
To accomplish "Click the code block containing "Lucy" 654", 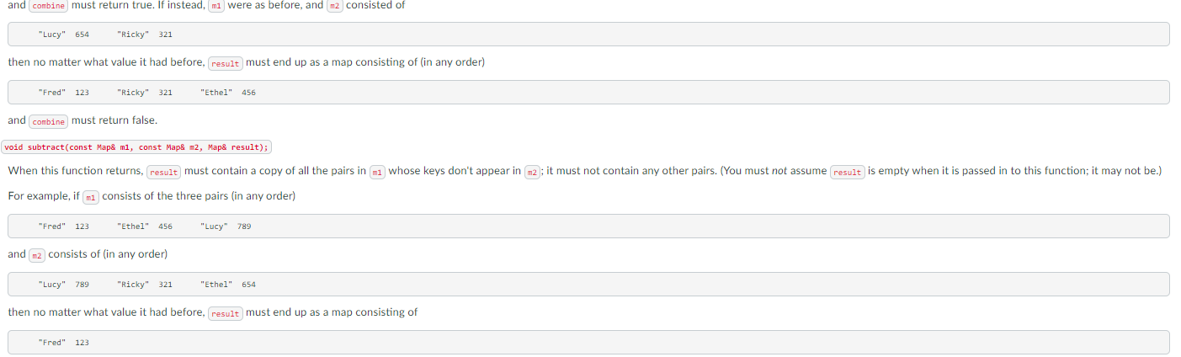I will coord(588,35).
